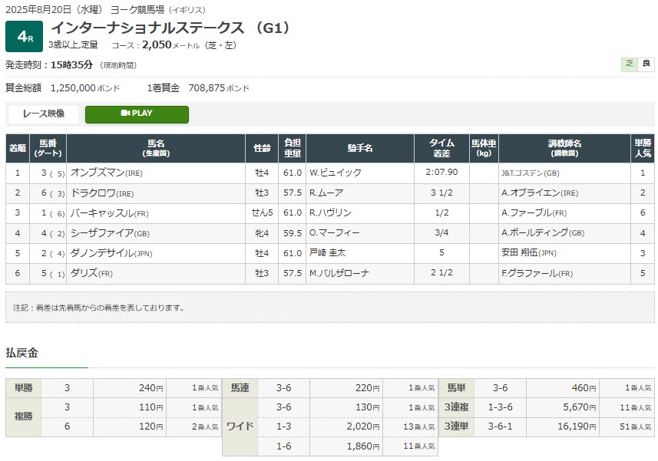Click the green 4R race number badge
Viewport: 658px width, 461px height.
(x=23, y=37)
